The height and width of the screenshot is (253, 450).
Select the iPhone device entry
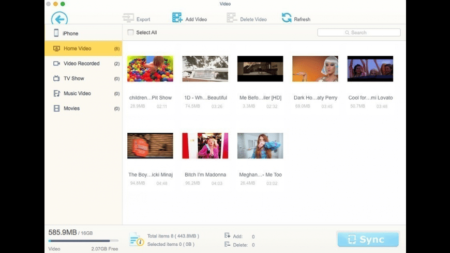pyautogui.click(x=83, y=33)
